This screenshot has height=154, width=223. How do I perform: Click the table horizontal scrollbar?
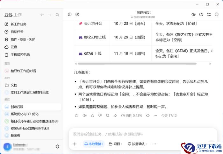(137, 64)
